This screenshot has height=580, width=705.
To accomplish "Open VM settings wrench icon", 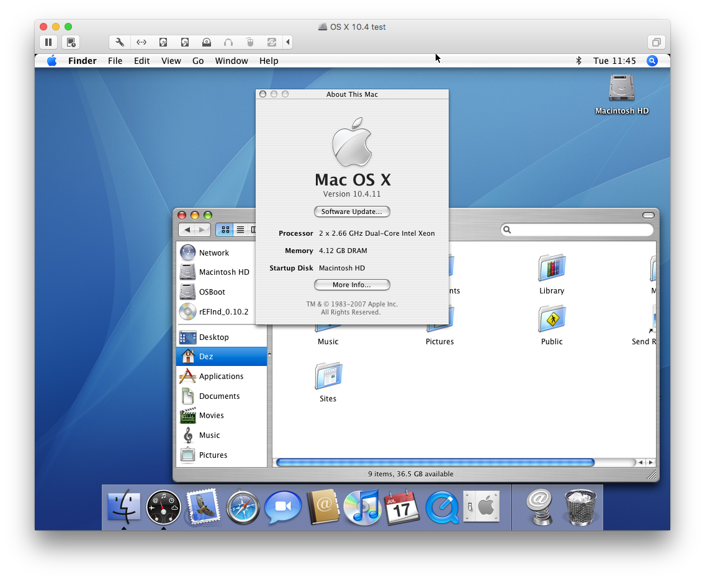I will pos(120,42).
